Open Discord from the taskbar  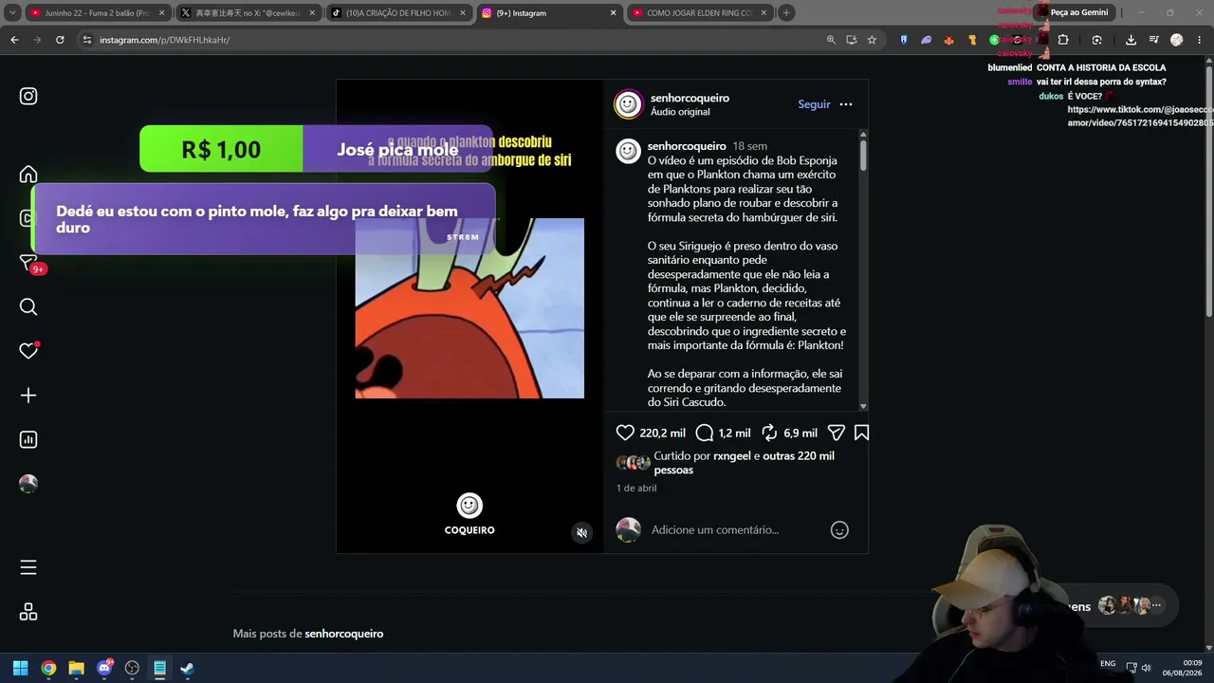[x=104, y=668]
